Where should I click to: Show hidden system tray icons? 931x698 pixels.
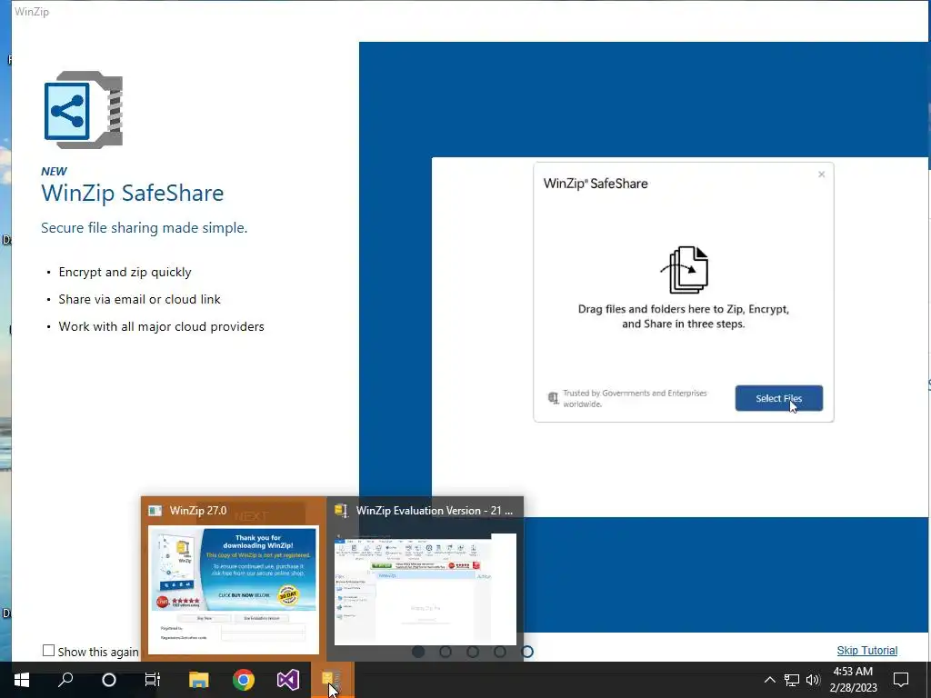coord(769,680)
